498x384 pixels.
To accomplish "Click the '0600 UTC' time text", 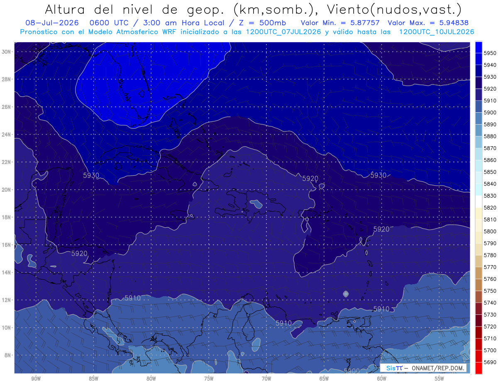I will point(110,23).
